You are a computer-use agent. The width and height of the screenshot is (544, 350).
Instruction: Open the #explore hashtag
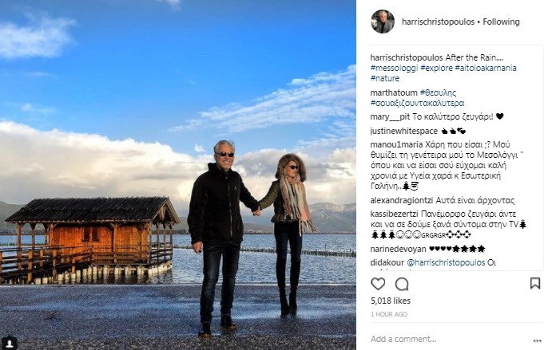coord(436,68)
